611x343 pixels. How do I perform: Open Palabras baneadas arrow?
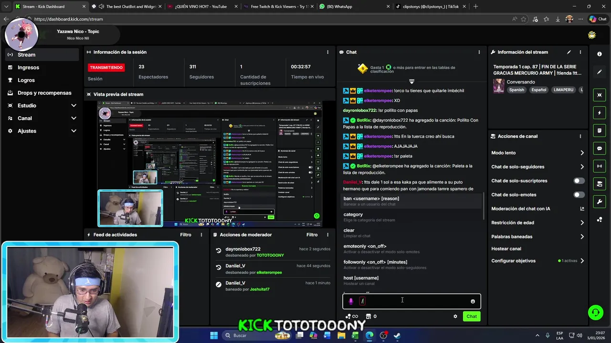pos(582,237)
